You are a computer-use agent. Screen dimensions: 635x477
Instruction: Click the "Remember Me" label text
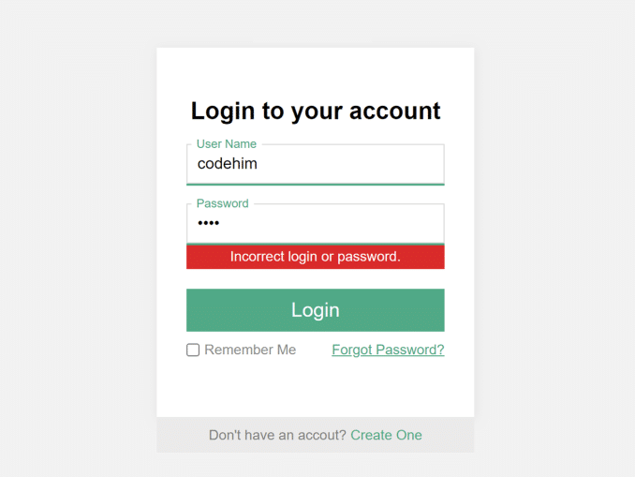(x=250, y=350)
